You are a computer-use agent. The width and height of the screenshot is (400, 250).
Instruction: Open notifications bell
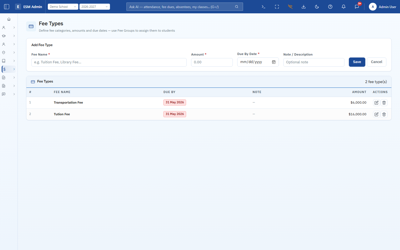click(344, 7)
